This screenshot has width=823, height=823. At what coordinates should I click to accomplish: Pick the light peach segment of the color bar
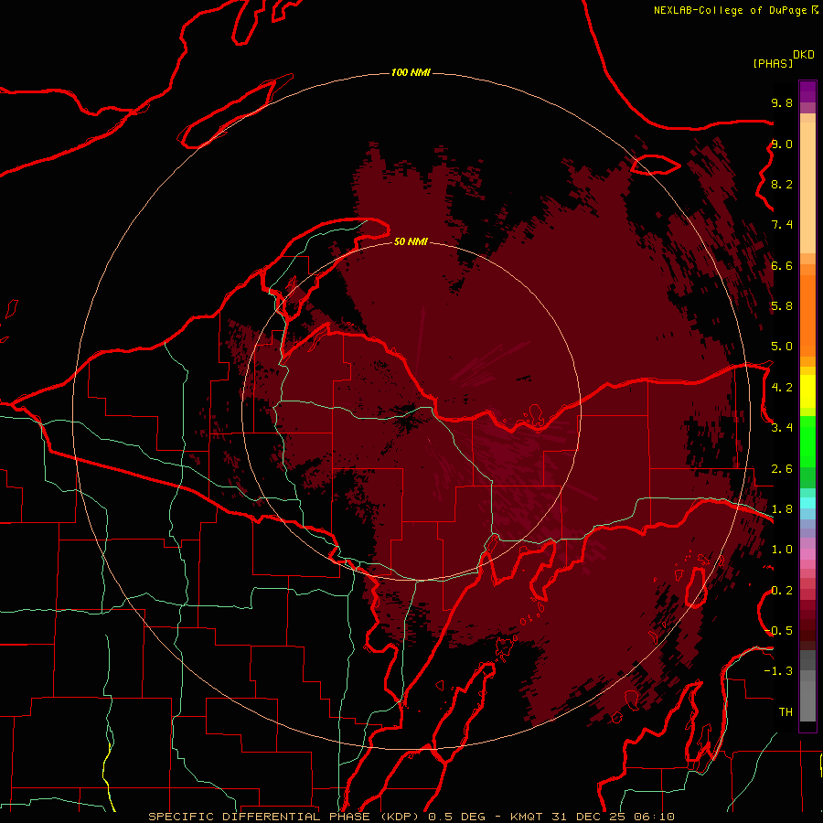pyautogui.click(x=807, y=187)
